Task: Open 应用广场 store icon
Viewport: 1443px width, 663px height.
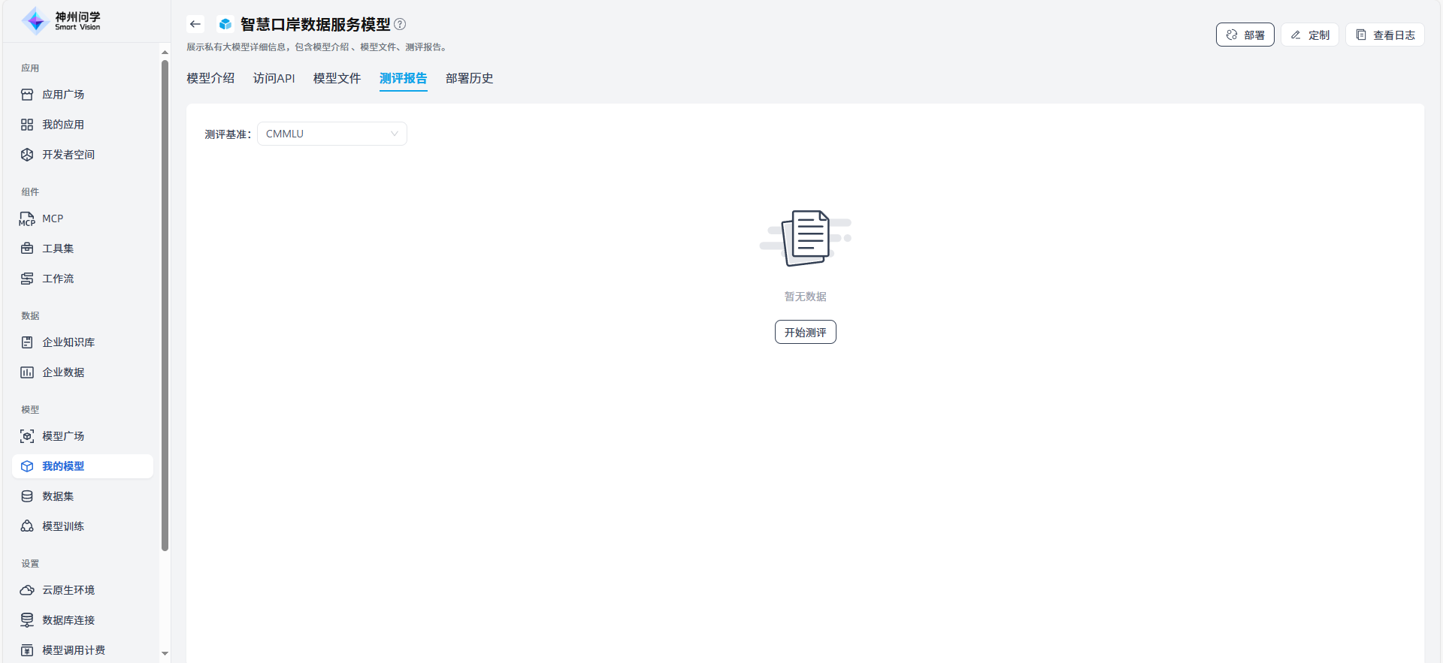Action: click(27, 95)
